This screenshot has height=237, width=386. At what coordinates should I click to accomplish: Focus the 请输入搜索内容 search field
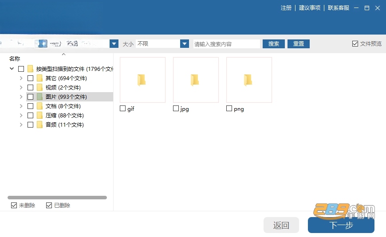[x=226, y=44]
